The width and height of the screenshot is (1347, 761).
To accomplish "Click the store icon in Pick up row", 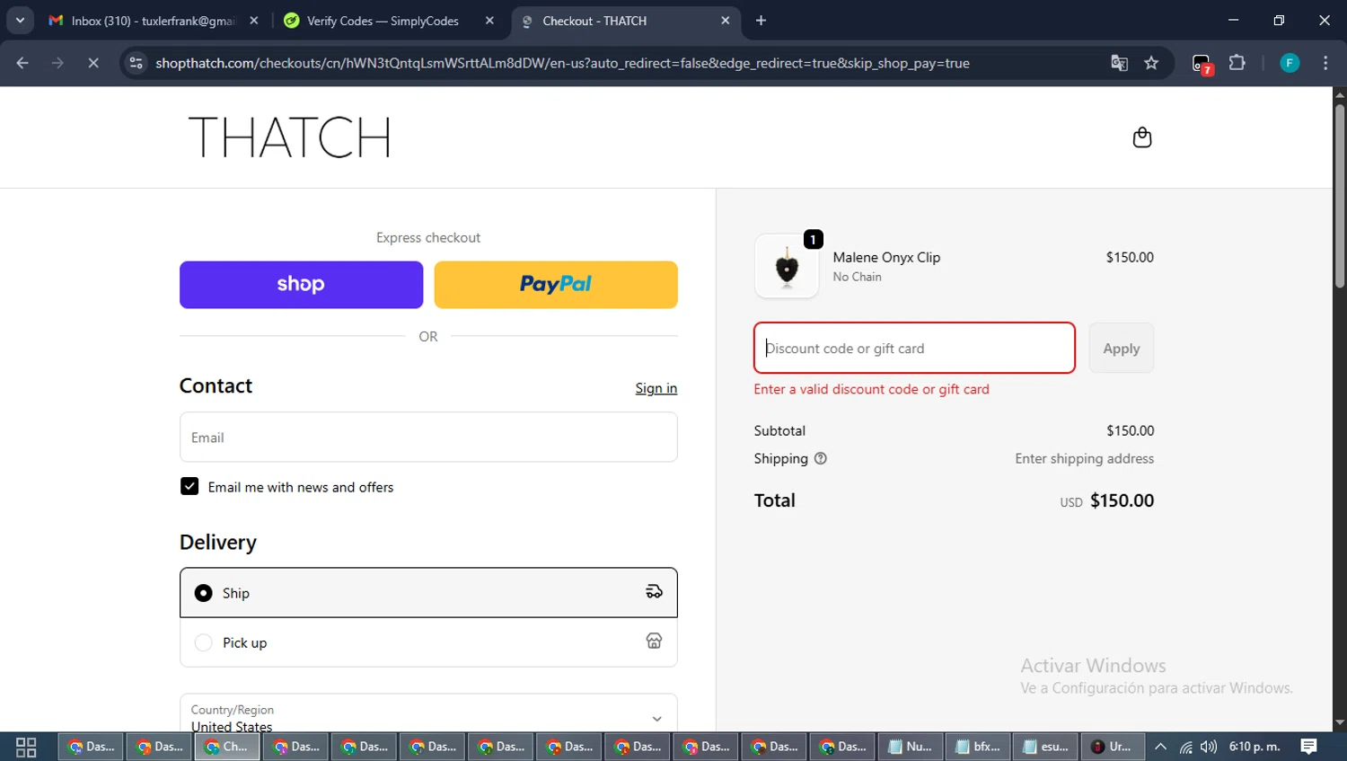I will (654, 641).
